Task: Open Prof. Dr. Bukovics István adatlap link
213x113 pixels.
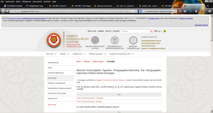Action: pyautogui.click(x=89, y=102)
